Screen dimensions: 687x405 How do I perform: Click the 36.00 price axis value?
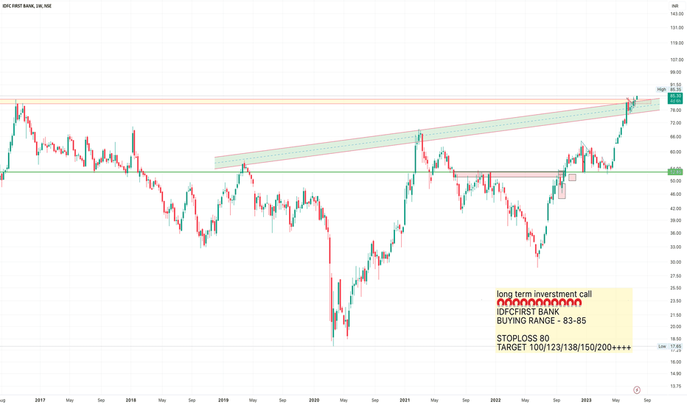click(x=676, y=233)
